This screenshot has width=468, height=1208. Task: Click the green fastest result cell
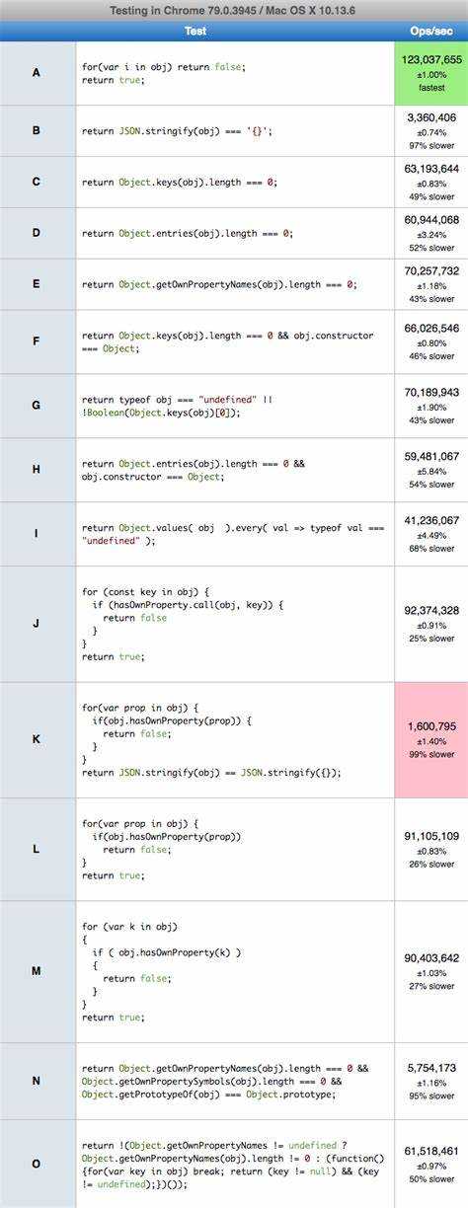[x=430, y=73]
